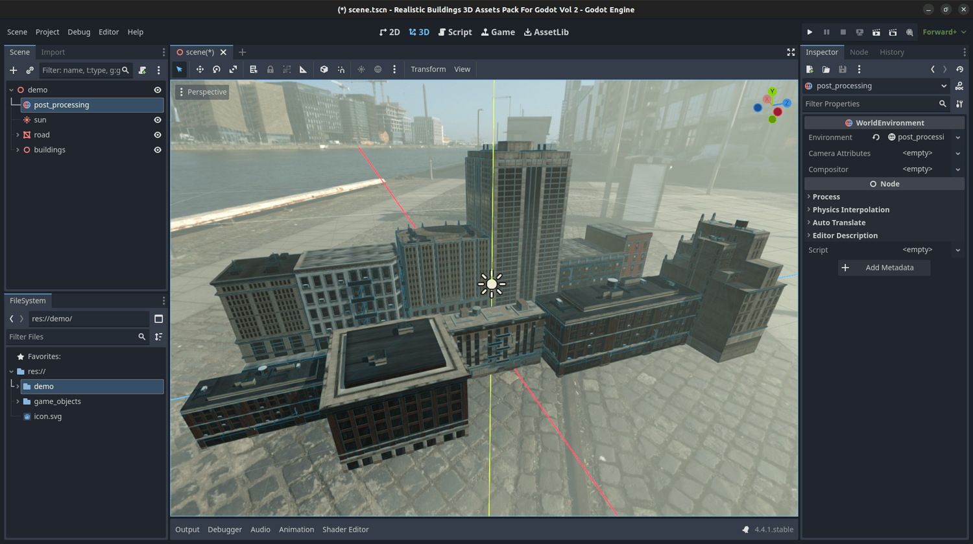Expand the buildings node
Screen dimensions: 973x544
18,150
